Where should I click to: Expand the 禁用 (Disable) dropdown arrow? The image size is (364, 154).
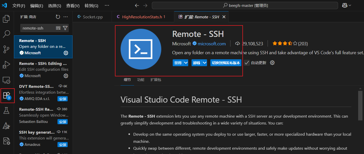[x=186, y=63]
